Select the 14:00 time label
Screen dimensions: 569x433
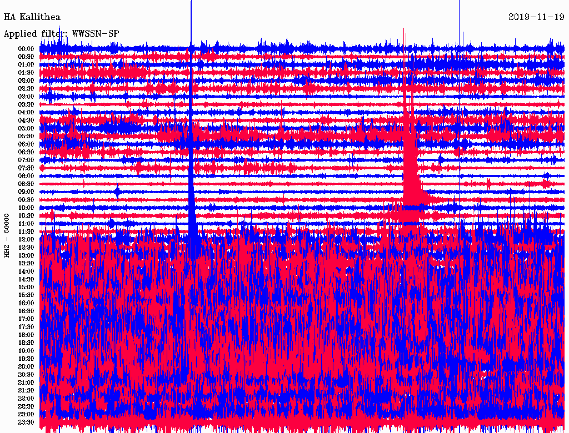(26, 271)
